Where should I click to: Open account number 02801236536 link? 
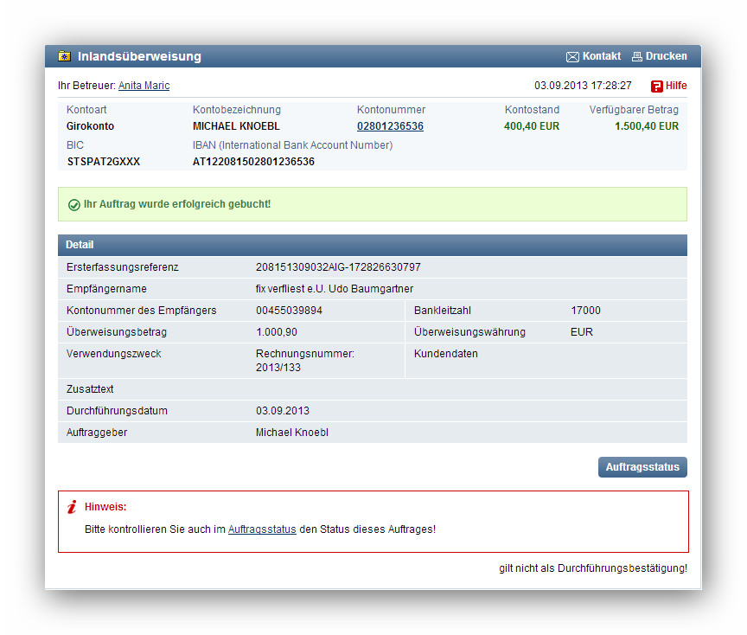coord(390,126)
